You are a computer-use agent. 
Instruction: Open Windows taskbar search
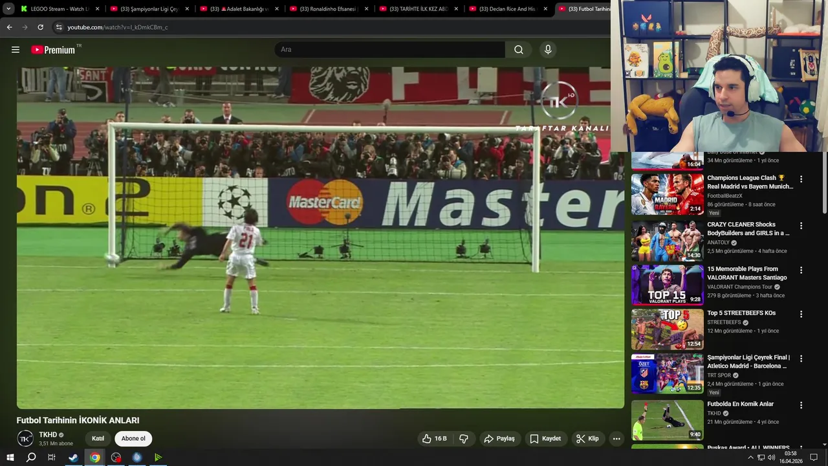click(30, 458)
